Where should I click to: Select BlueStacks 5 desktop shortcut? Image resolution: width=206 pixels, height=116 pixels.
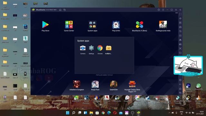[76, 99]
